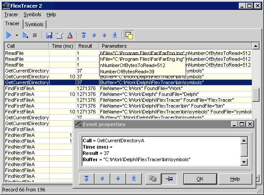
Task: Toggle the event properties window icon
Action: click(x=129, y=35)
